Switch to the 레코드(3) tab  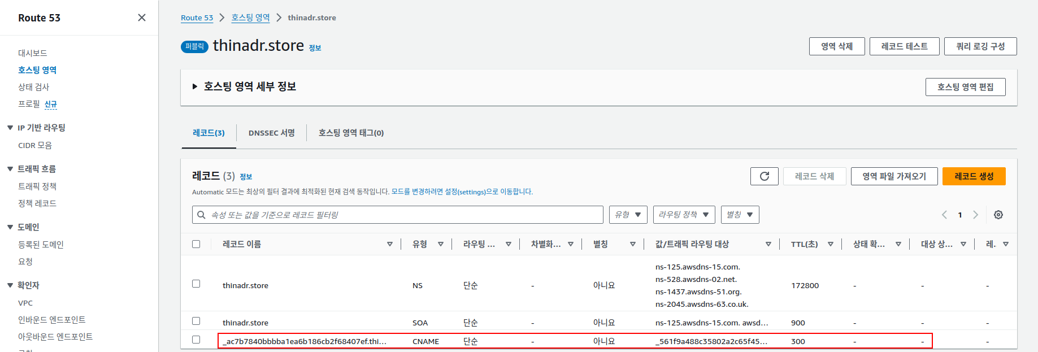(x=209, y=133)
